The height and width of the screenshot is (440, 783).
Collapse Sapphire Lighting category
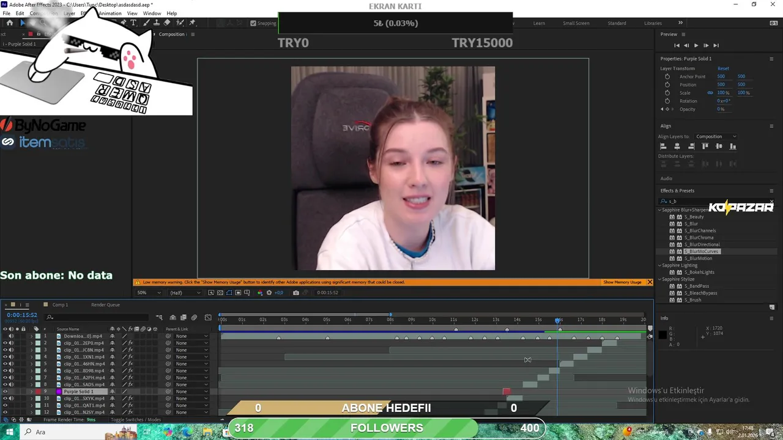click(x=659, y=265)
